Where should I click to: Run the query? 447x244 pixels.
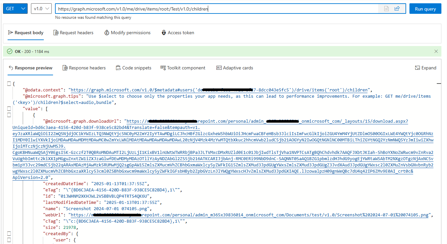pos(425,9)
